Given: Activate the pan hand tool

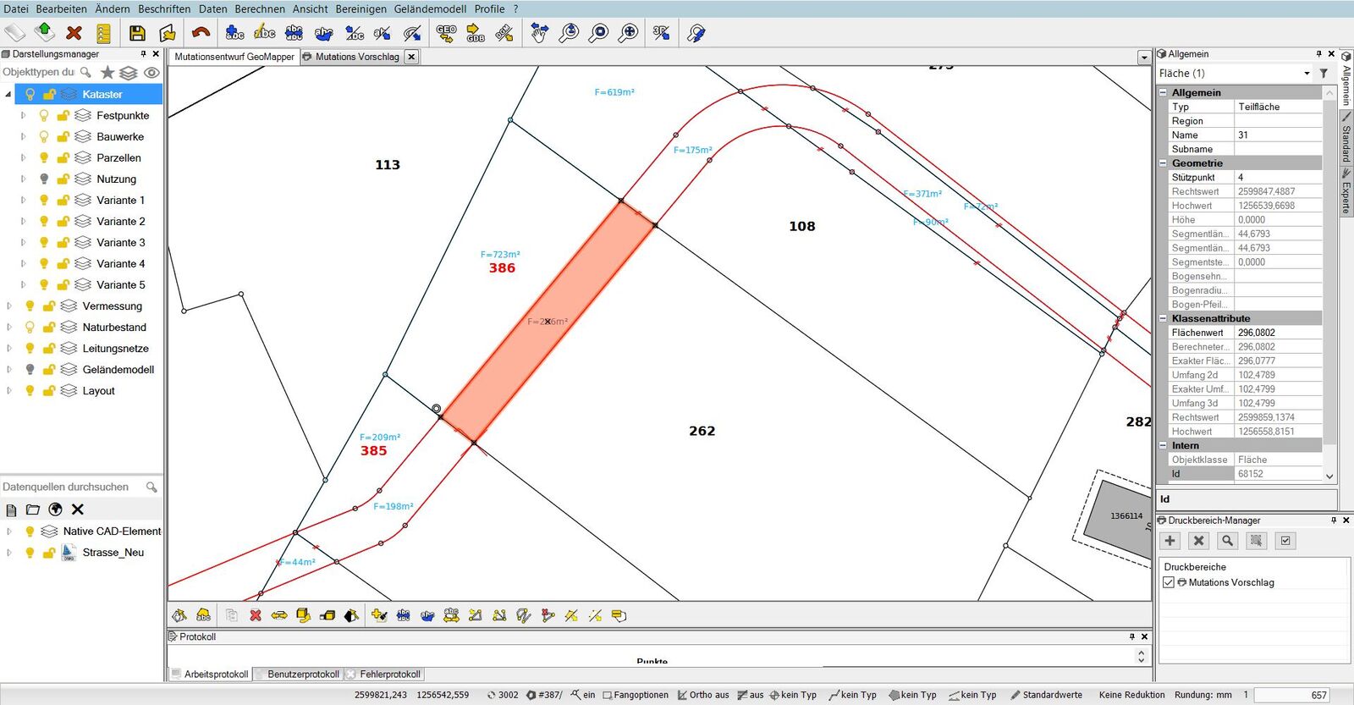Looking at the screenshot, I should pyautogui.click(x=539, y=33).
